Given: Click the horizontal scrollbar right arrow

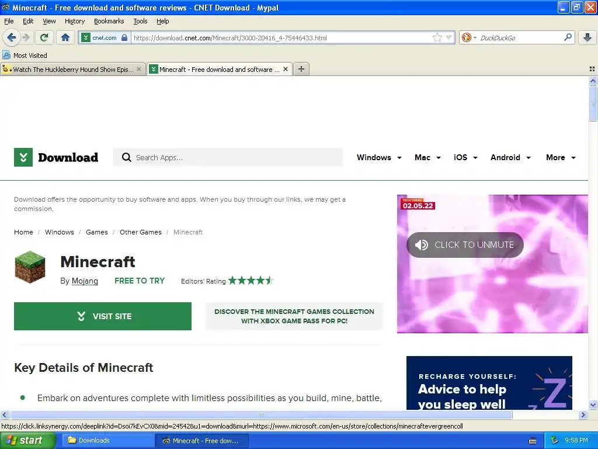Looking at the screenshot, I should coord(583,415).
